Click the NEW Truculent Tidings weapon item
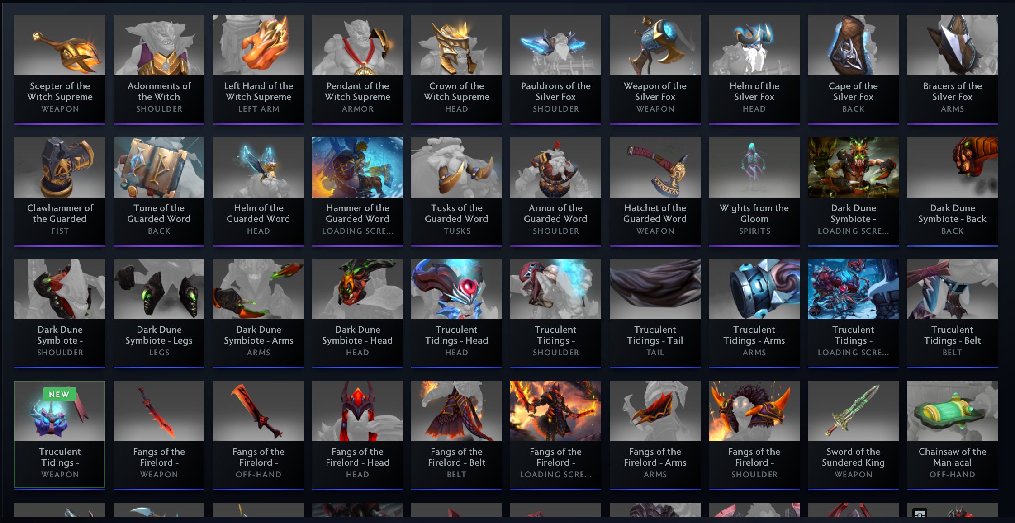Image resolution: width=1015 pixels, height=523 pixels. 60,434
